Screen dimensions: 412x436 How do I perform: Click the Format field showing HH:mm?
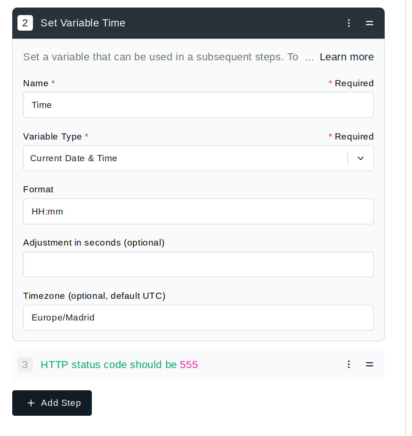pyautogui.click(x=198, y=211)
